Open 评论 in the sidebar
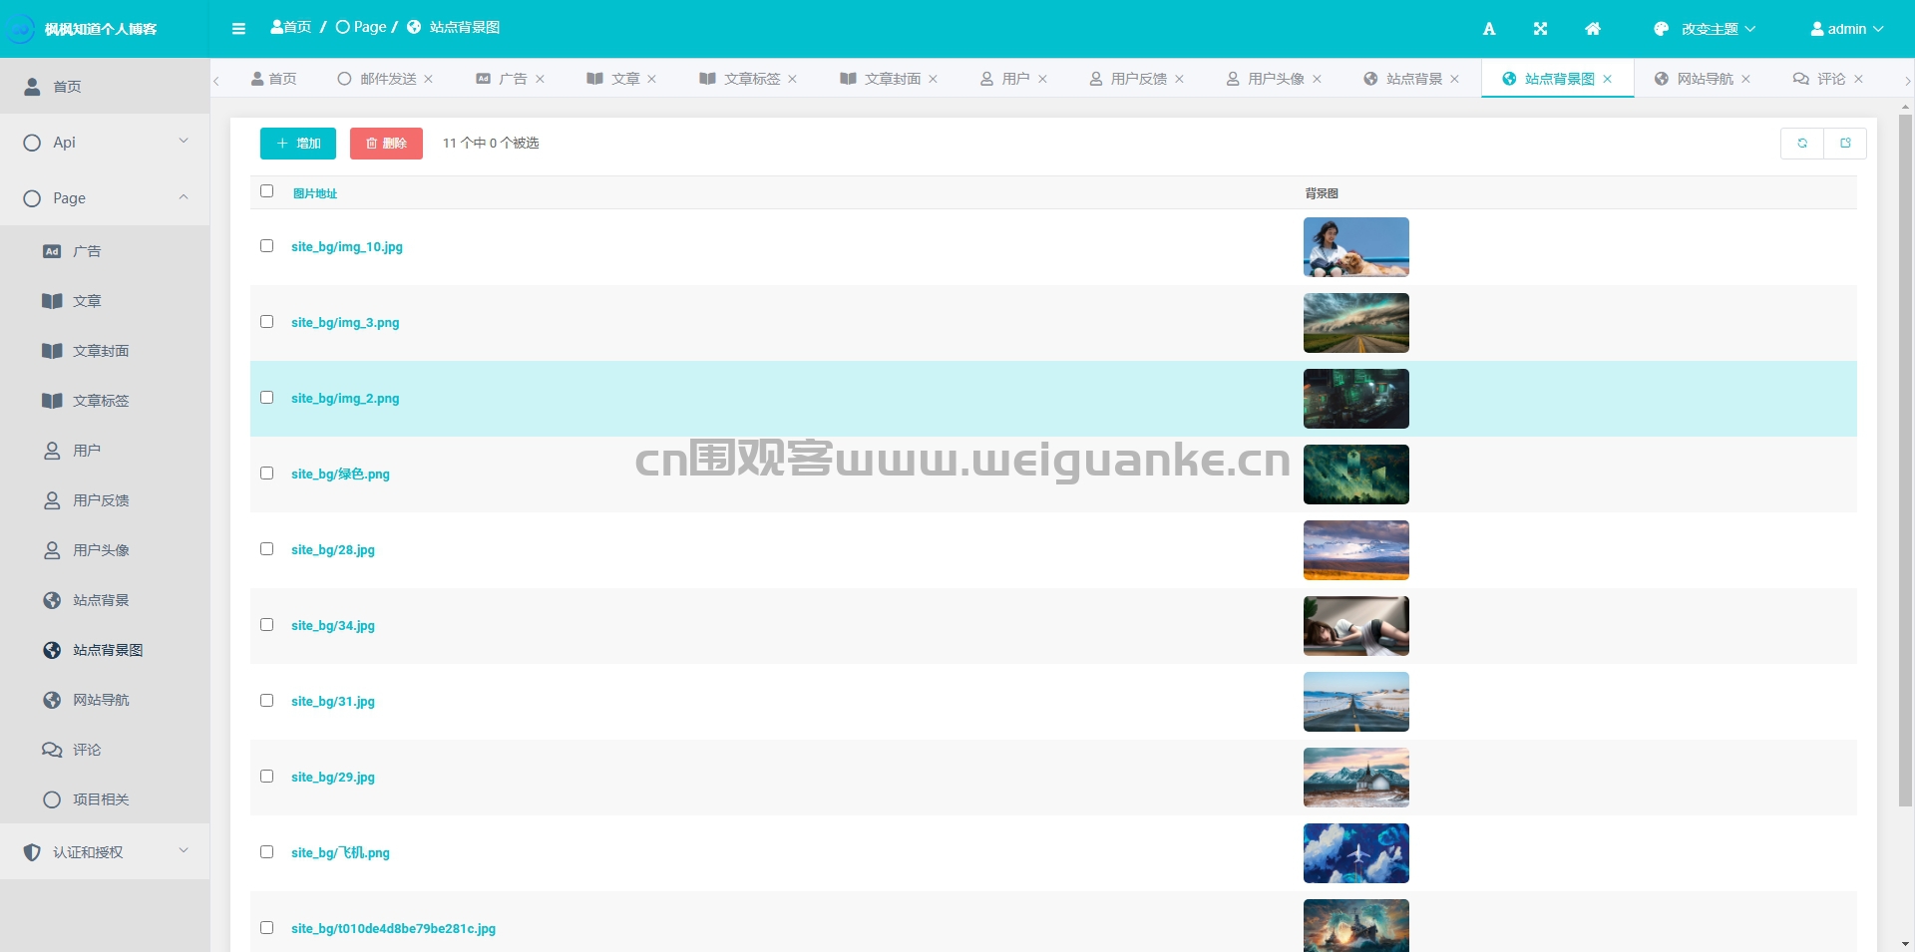Screen dimensions: 1915x952 pyautogui.click(x=105, y=750)
